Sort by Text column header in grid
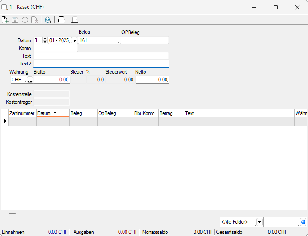 pos(239,113)
